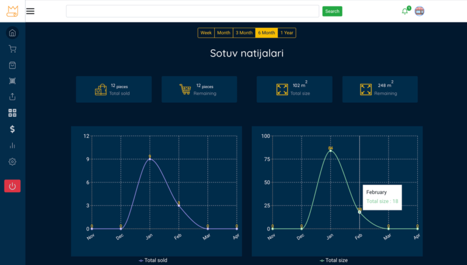Select the Month time range
Viewport: 467px width, 265px height.
(x=224, y=33)
